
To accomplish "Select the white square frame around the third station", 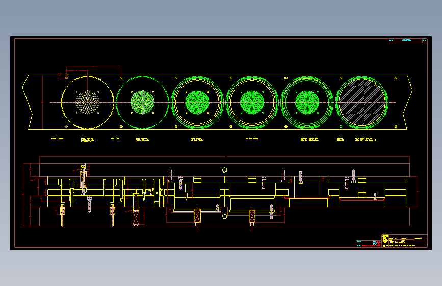I will point(197,102).
